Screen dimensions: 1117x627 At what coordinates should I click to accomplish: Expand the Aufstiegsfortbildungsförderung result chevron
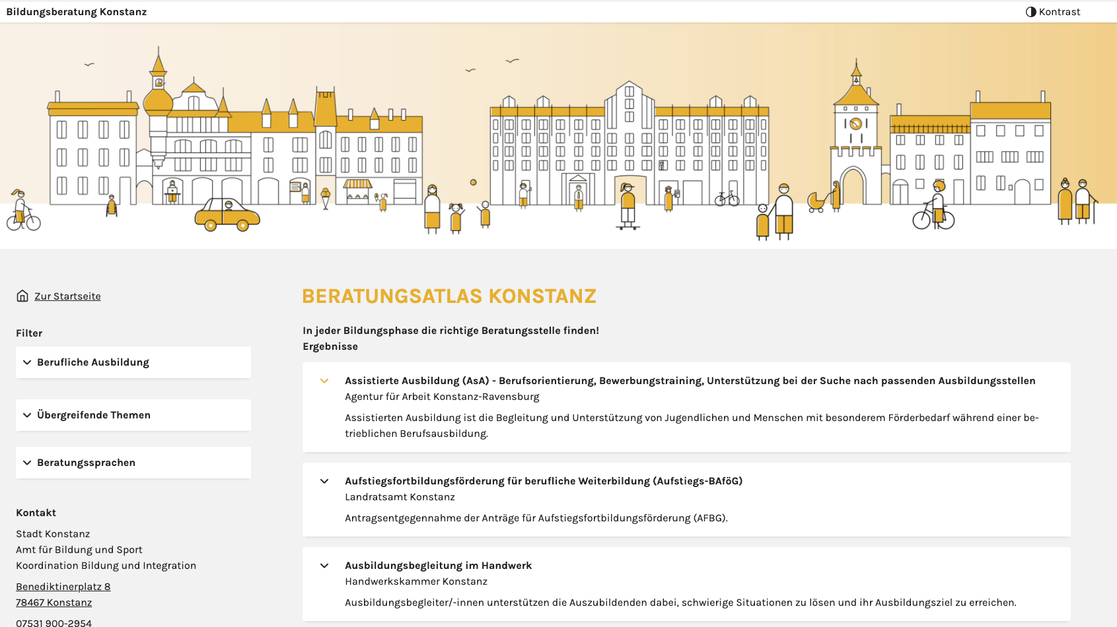coord(324,481)
